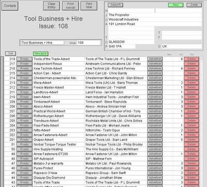The image size is (207, 187).
Task: Click the empty name field beside N
Action: pos(131,10)
